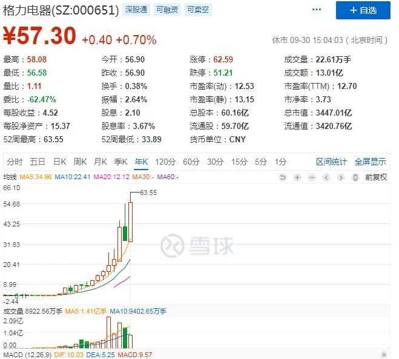Click the 成交量 8922.56万手 volume label
The width and height of the screenshot is (399, 359).
[x=33, y=311]
